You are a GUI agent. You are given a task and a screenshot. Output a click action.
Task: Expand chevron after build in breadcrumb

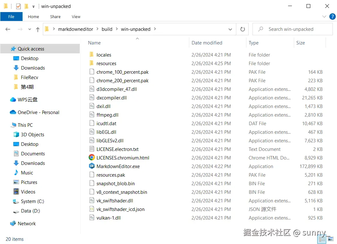[117, 29]
